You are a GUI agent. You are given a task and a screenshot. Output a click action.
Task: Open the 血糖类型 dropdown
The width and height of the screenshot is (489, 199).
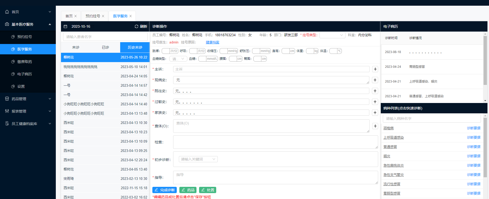click(x=178, y=59)
